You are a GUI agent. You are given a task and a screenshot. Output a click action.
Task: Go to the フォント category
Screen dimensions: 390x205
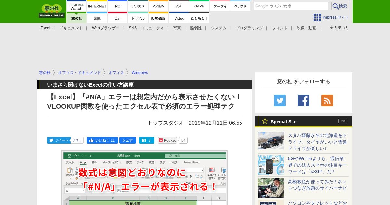point(280,28)
